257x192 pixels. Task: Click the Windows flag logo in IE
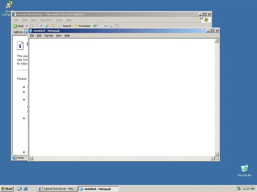pyautogui.click(x=206, y=20)
